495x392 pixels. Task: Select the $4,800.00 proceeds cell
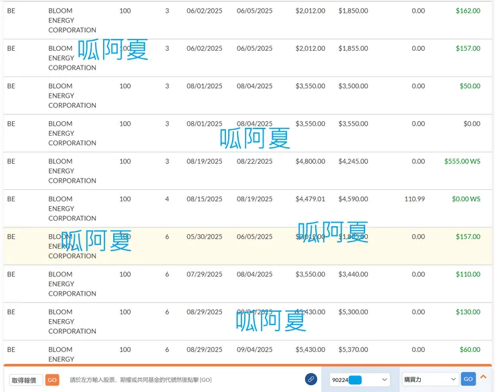pos(310,161)
